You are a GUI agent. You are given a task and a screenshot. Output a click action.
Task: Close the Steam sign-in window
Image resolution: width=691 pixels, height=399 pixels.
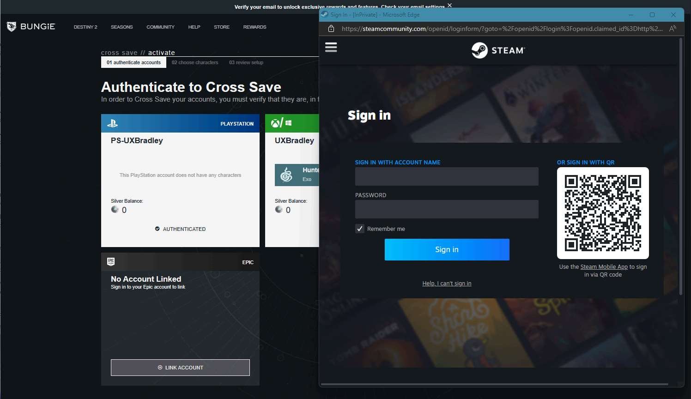tap(673, 14)
